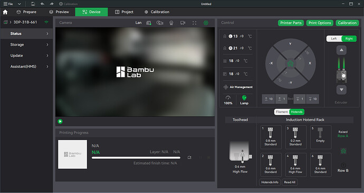Adjust the 100% print speed gauge
364x193 pixels.
point(228,100)
